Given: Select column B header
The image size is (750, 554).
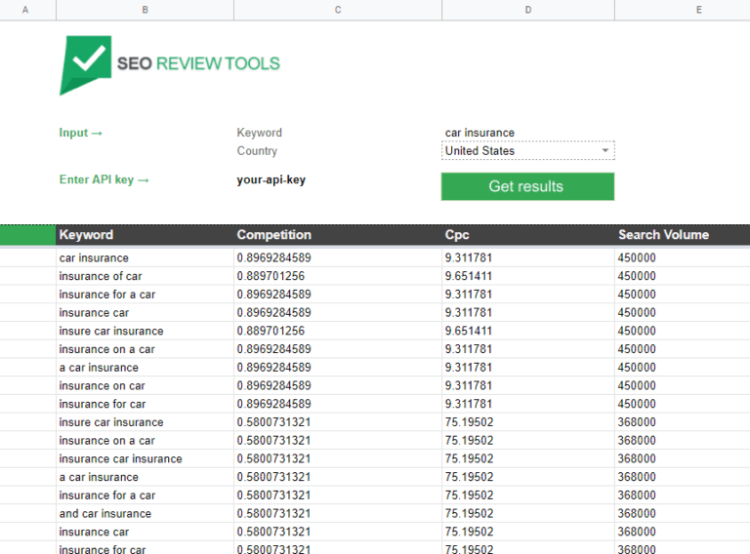Looking at the screenshot, I should pyautogui.click(x=145, y=10).
